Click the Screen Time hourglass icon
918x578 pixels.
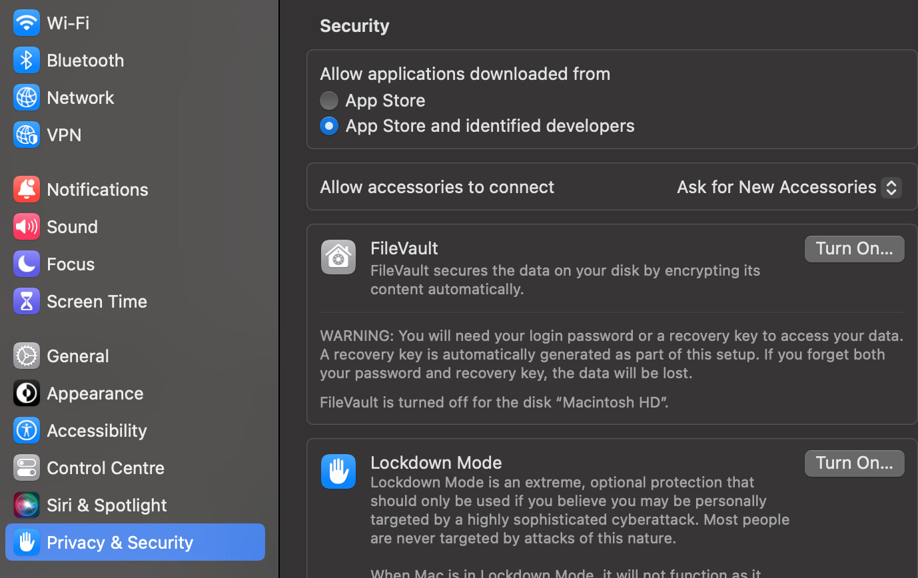pos(26,301)
